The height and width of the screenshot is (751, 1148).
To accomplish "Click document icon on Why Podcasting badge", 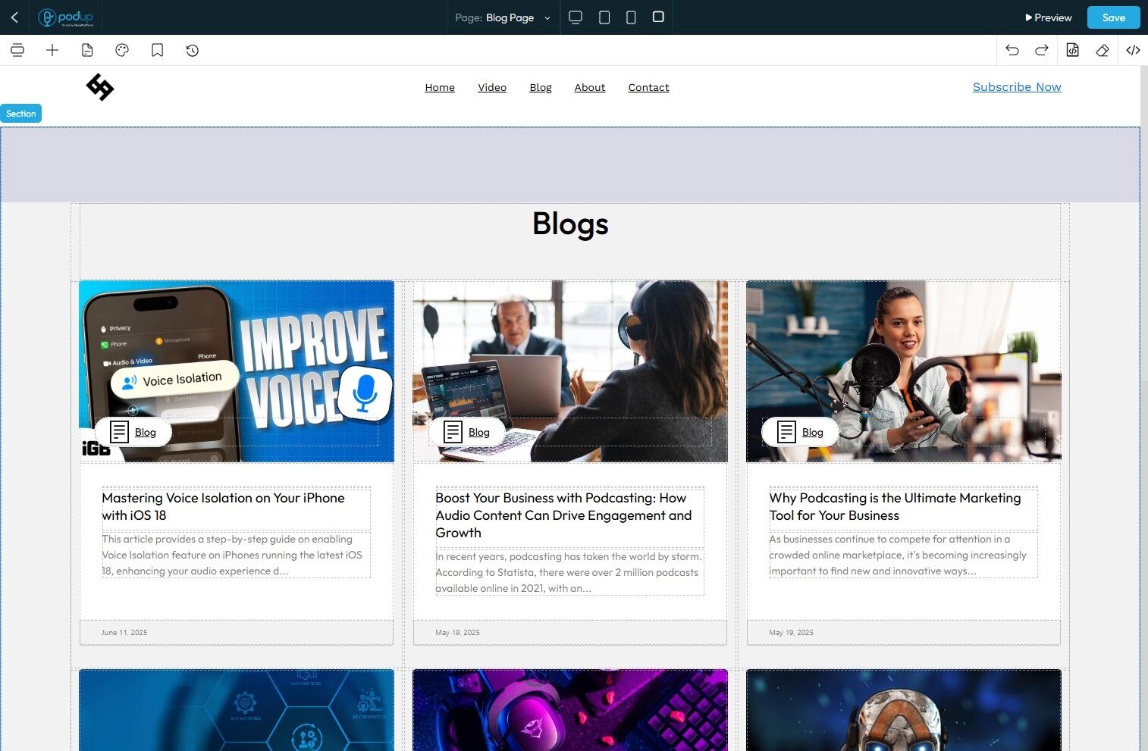I will [786, 432].
